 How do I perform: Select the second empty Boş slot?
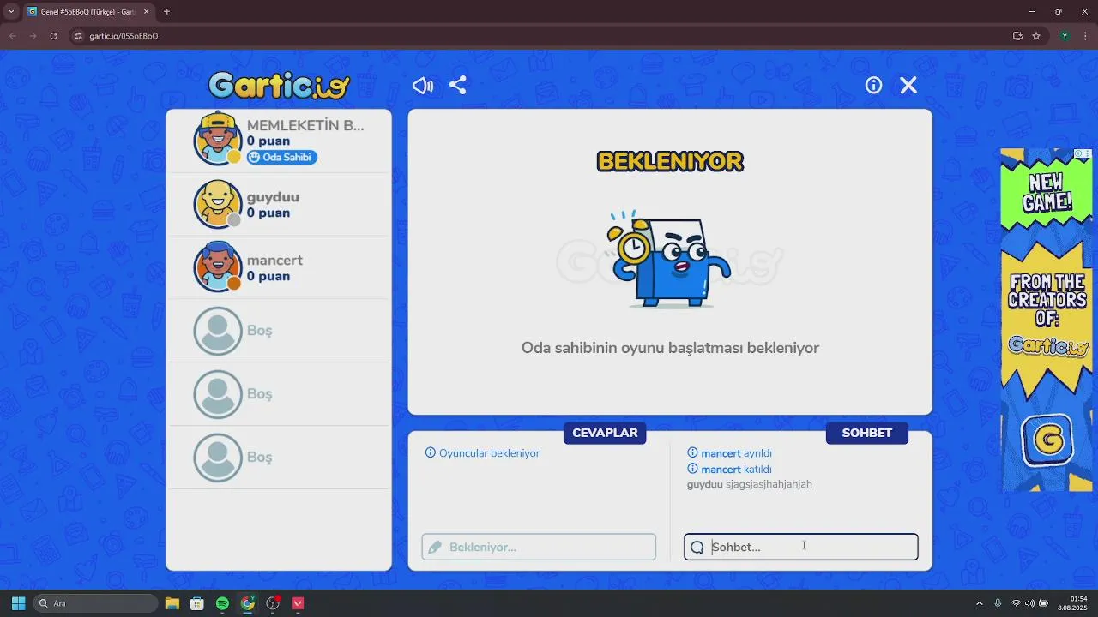pyautogui.click(x=279, y=394)
